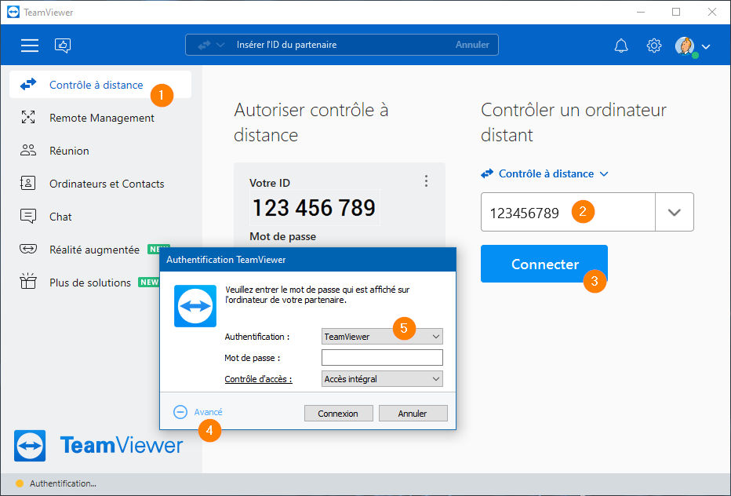Click the Connecter button
This screenshot has width=731, height=496.
(x=544, y=264)
